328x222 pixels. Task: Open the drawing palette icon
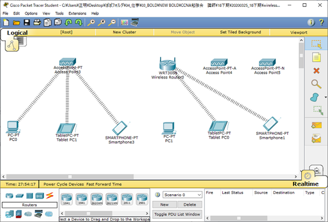coord(124,22)
